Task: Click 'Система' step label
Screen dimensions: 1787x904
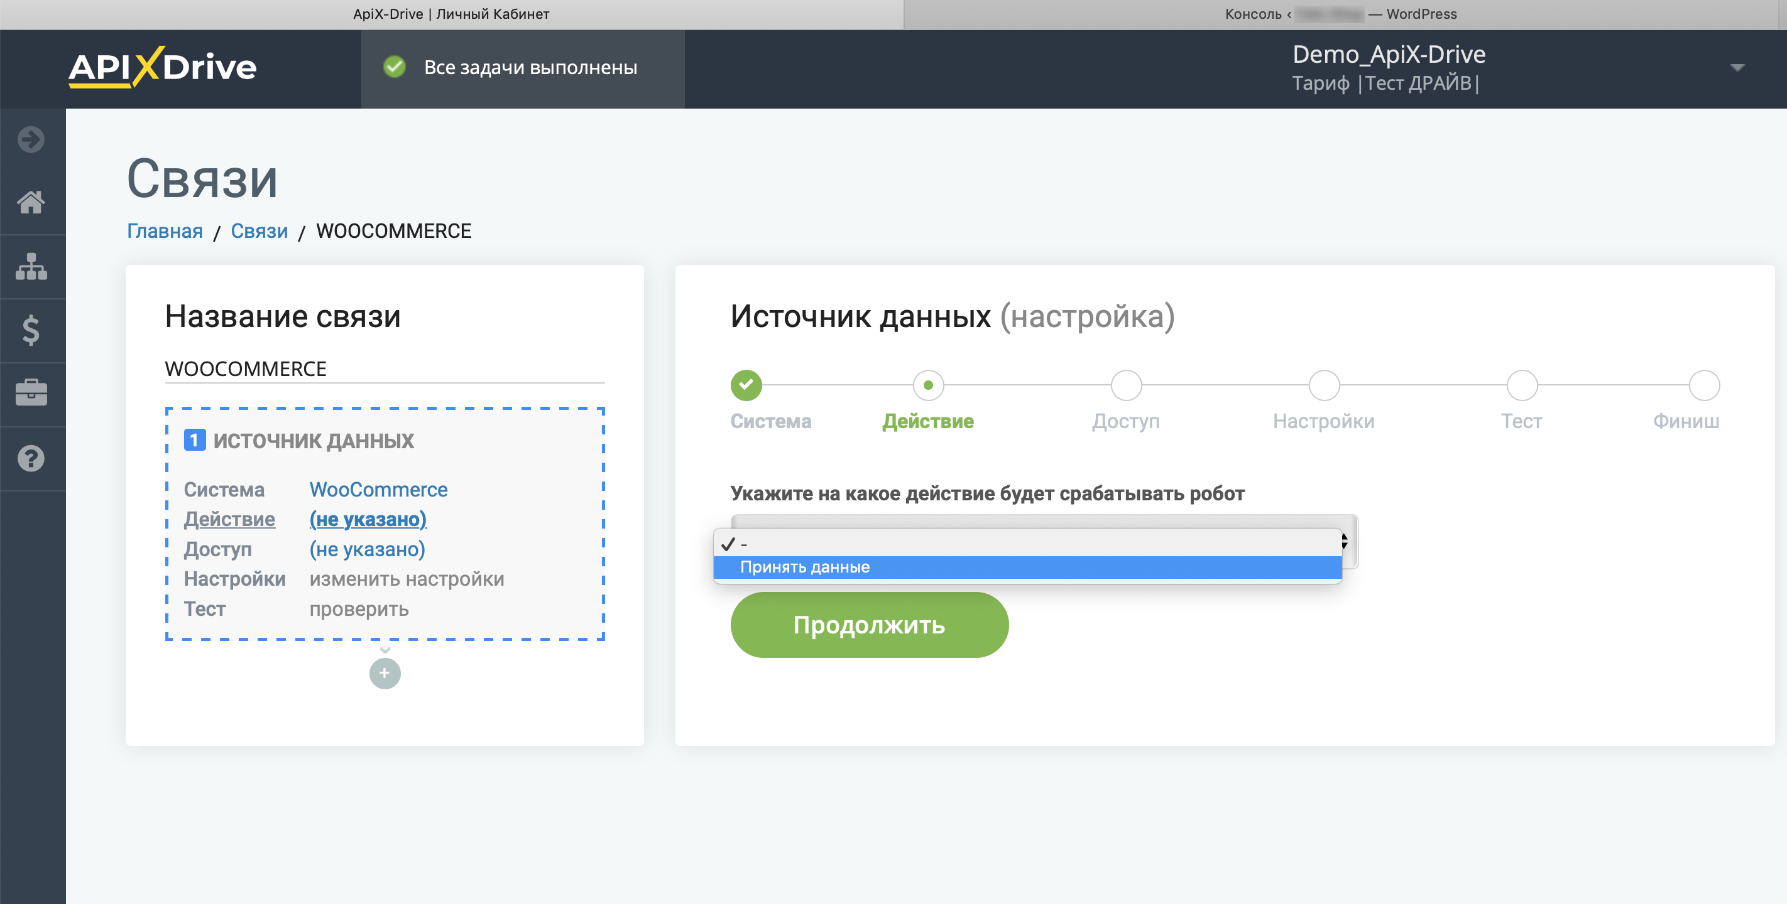Action: 771,421
